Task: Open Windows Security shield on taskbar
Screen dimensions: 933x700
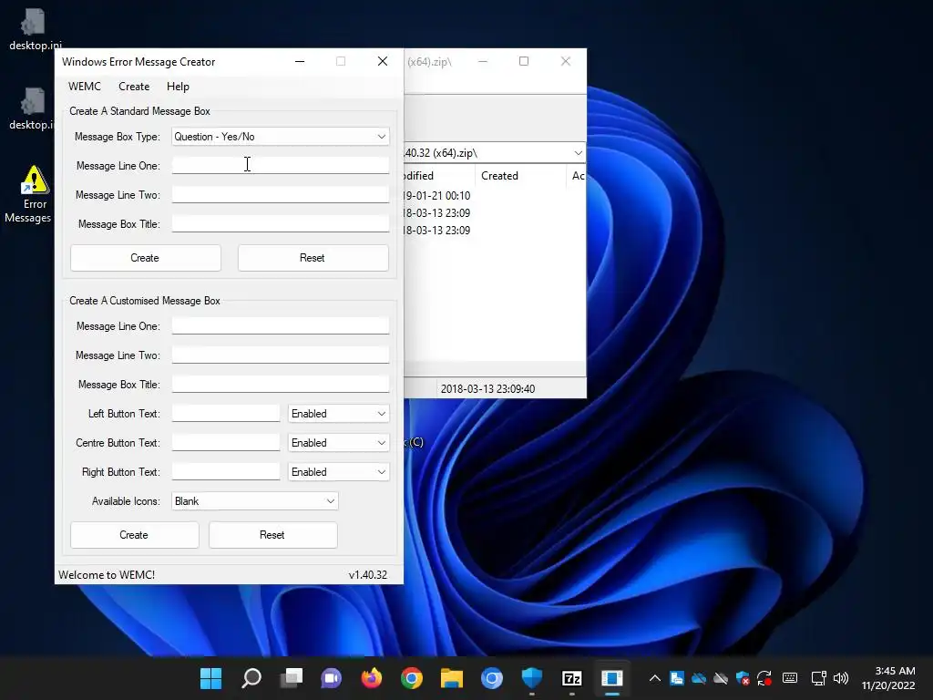Action: pyautogui.click(x=532, y=678)
